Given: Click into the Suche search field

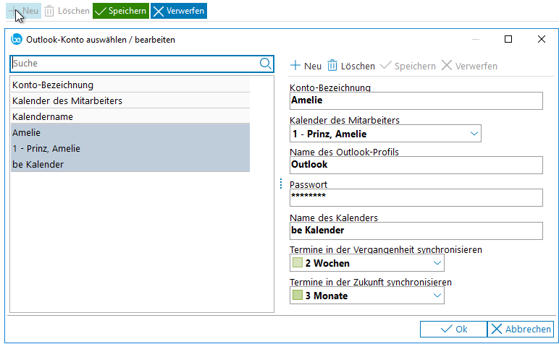Looking at the screenshot, I should point(134,64).
